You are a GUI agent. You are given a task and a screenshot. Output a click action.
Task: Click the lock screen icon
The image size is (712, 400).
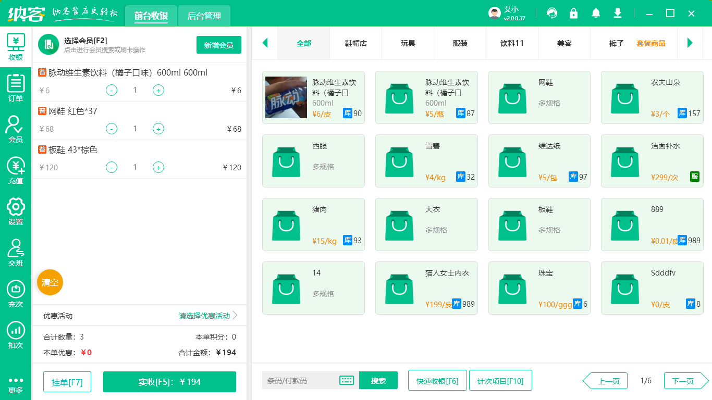[x=574, y=13]
